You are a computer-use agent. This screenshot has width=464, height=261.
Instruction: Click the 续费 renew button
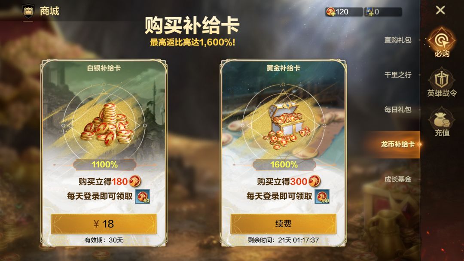(283, 224)
